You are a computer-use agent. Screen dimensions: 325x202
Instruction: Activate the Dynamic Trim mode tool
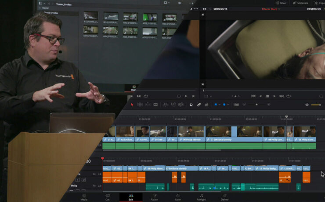click(148, 105)
